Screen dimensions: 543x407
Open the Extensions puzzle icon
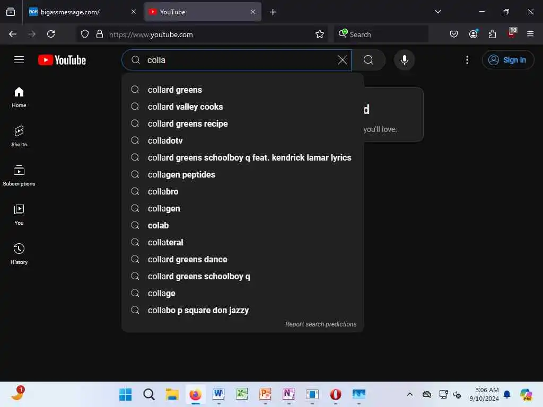pyautogui.click(x=492, y=34)
